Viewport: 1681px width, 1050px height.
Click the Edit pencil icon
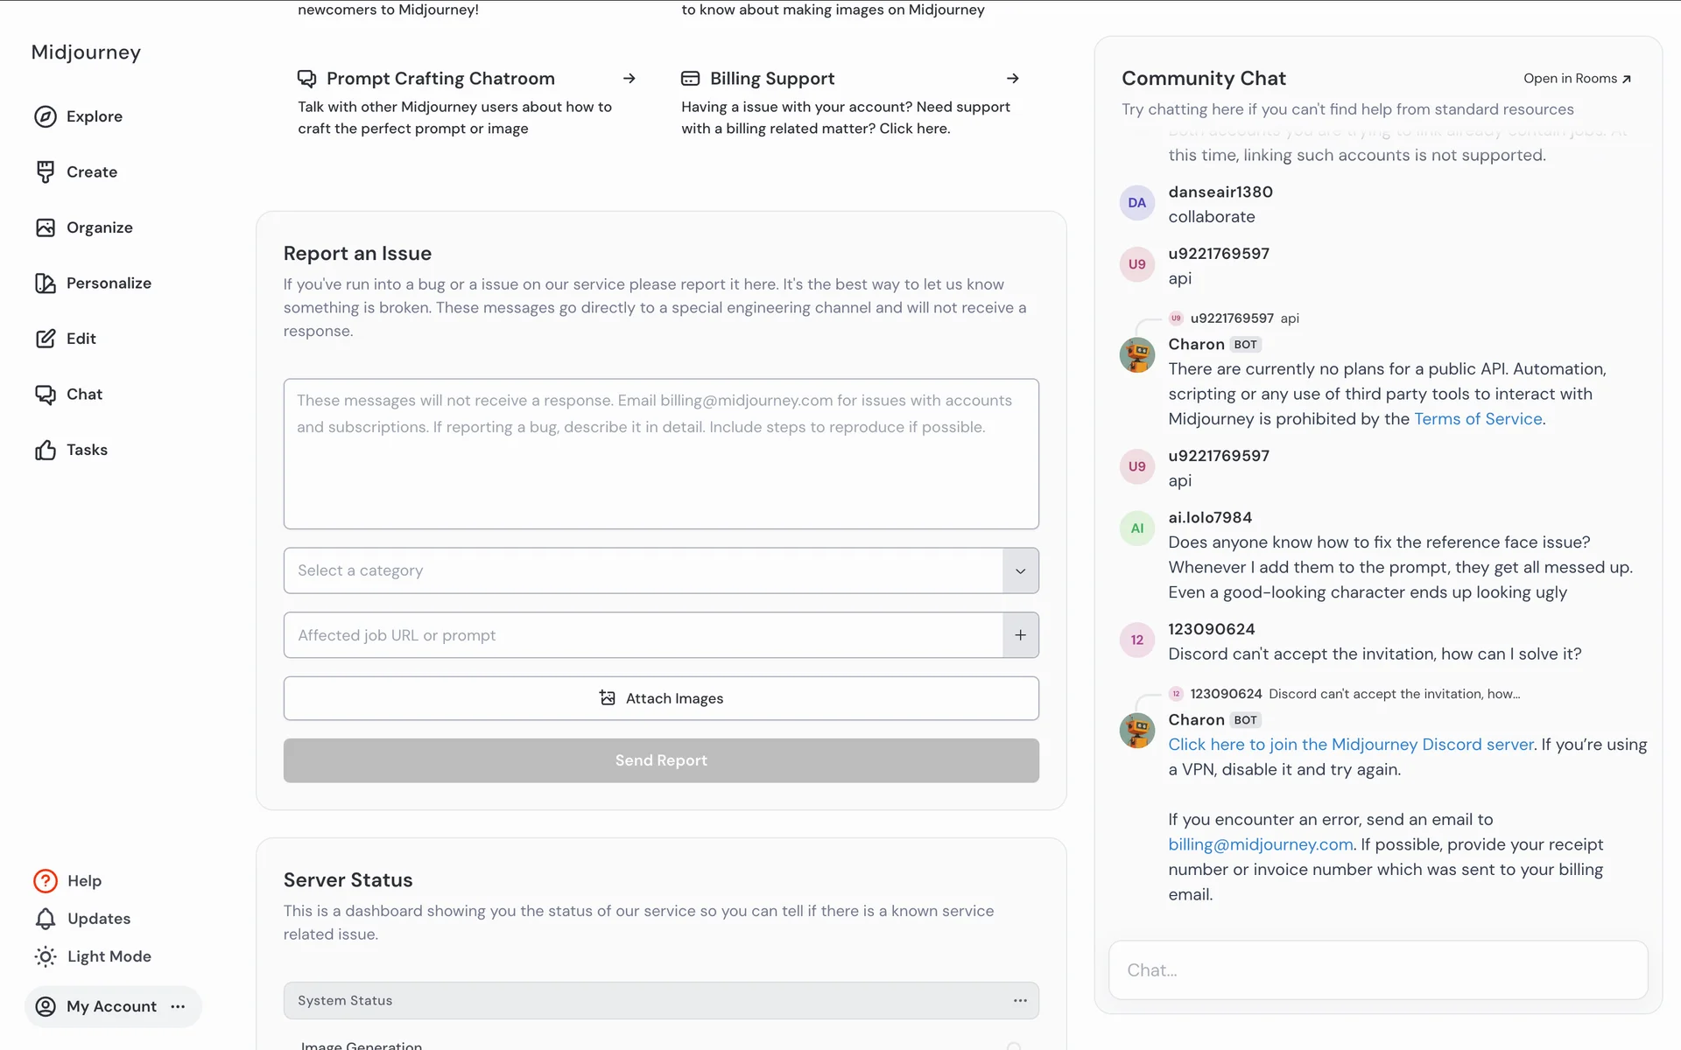pos(46,339)
